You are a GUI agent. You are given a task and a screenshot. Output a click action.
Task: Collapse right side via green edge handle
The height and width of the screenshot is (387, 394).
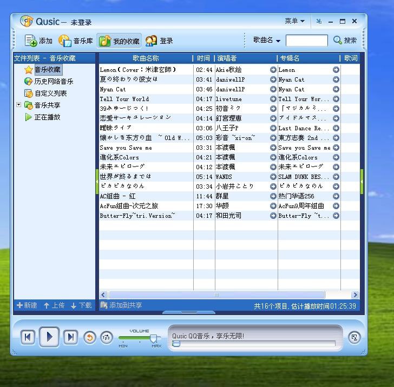coord(362,182)
